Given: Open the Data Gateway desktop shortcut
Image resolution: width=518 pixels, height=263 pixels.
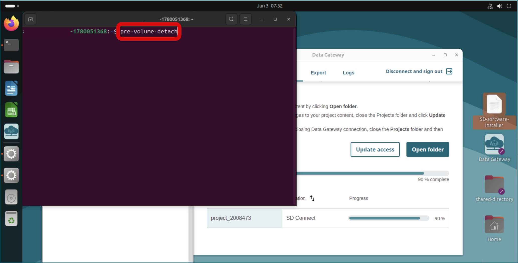Looking at the screenshot, I should (x=494, y=148).
